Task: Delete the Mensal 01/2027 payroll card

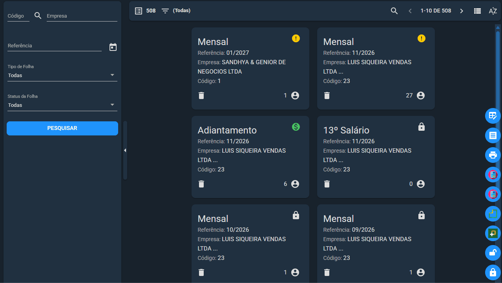Action: click(201, 96)
